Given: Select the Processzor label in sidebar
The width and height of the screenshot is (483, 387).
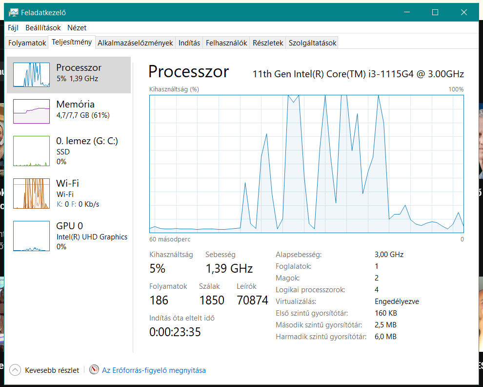Looking at the screenshot, I should [79, 67].
